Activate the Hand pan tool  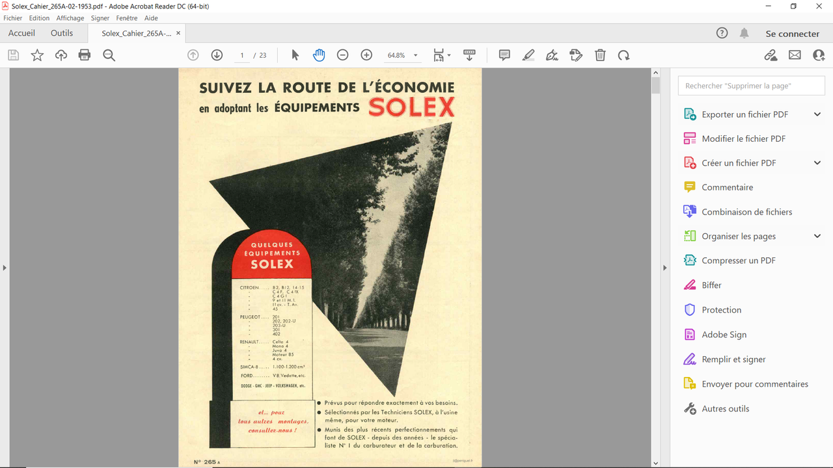[x=319, y=55]
